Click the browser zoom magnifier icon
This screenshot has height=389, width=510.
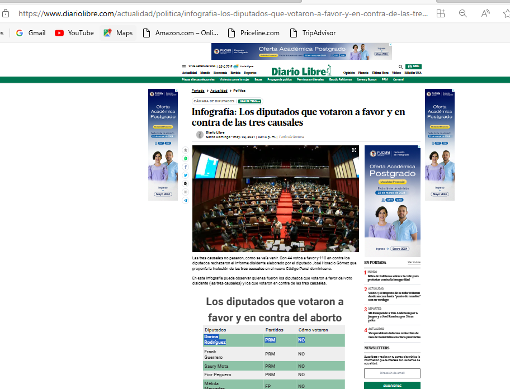coord(462,13)
